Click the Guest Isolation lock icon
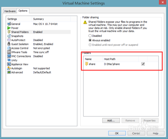Image resolution: width=168 pixels, height=139 pixels. click(9, 44)
